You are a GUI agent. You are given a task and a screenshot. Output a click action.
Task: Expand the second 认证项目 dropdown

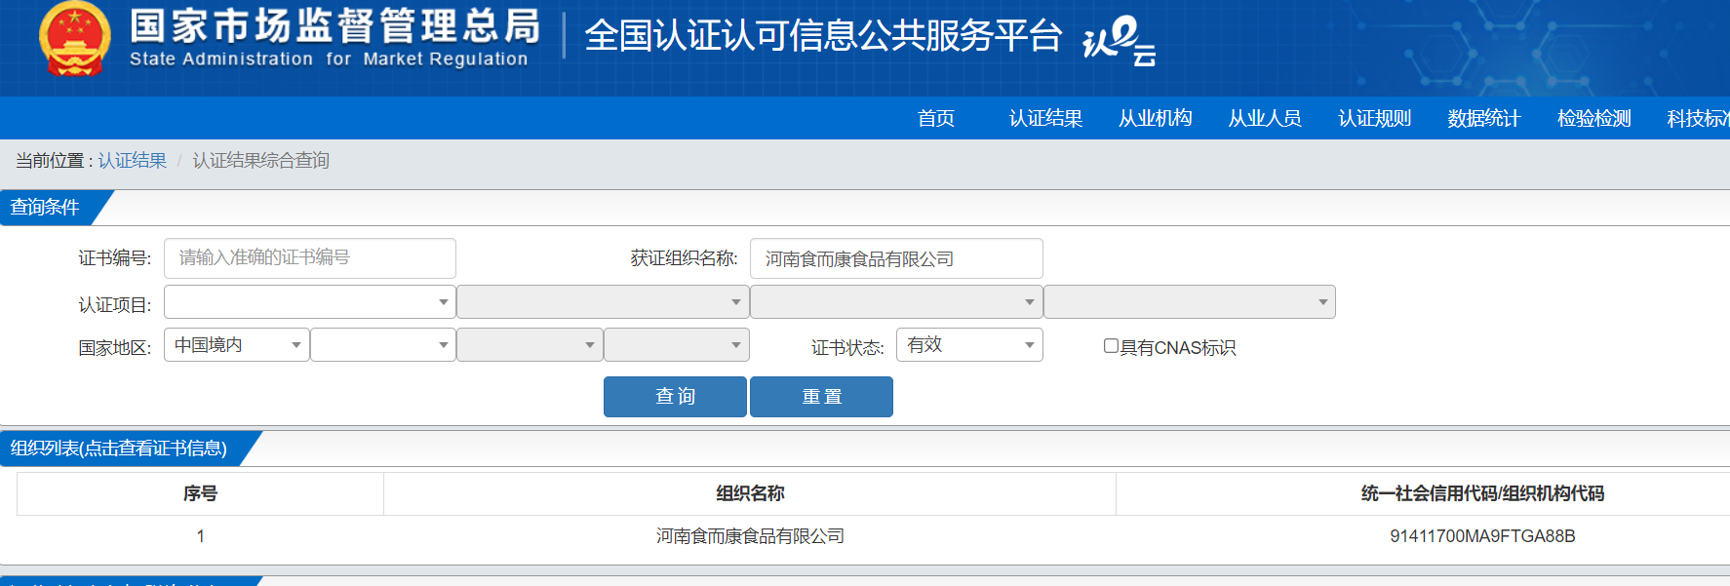pos(603,302)
